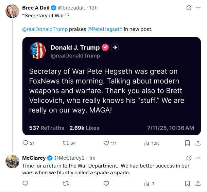This screenshot has width=207, height=192.
Task: Share Bree A Dail's post
Action: pyautogui.click(x=198, y=143)
